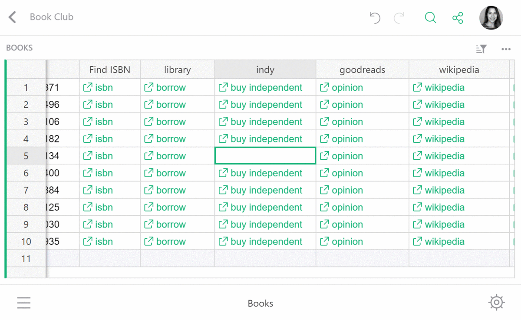The width and height of the screenshot is (521, 320).
Task: Open the isbn link in row 1
Action: click(x=103, y=88)
